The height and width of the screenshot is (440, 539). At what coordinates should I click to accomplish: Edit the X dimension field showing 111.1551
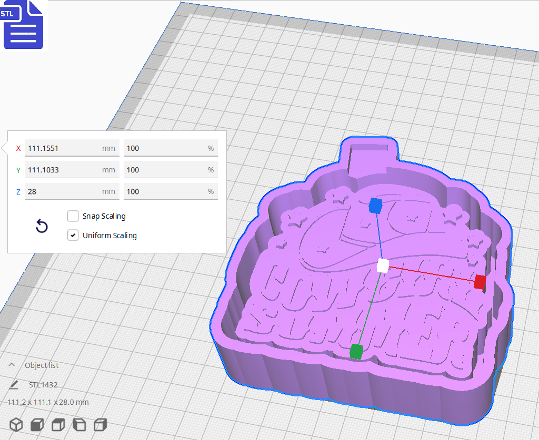point(72,148)
